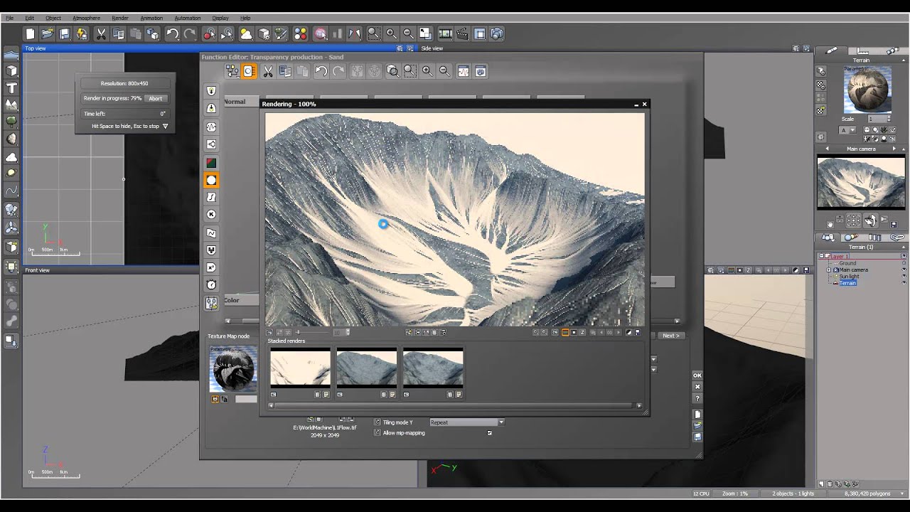This screenshot has width=910, height=512.
Task: Open the four-color dots material summary icon
Action: 300,33
